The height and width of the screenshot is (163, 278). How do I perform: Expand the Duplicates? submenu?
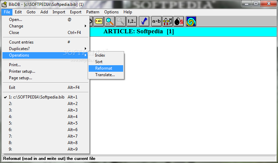46,49
